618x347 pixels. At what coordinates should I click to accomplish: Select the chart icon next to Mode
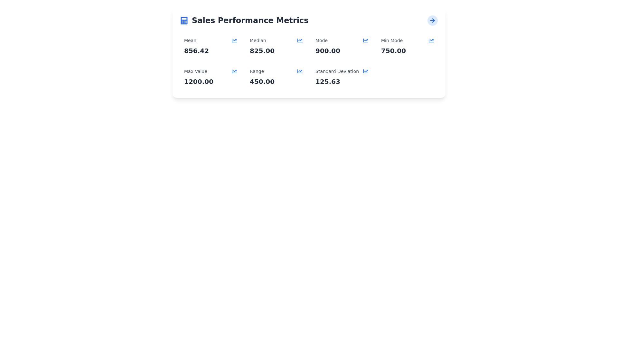pos(365,40)
